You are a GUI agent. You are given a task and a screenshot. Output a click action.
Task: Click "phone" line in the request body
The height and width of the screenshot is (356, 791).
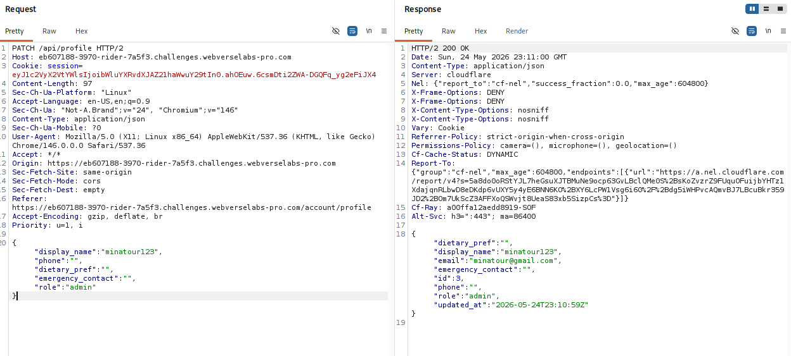click(59, 261)
